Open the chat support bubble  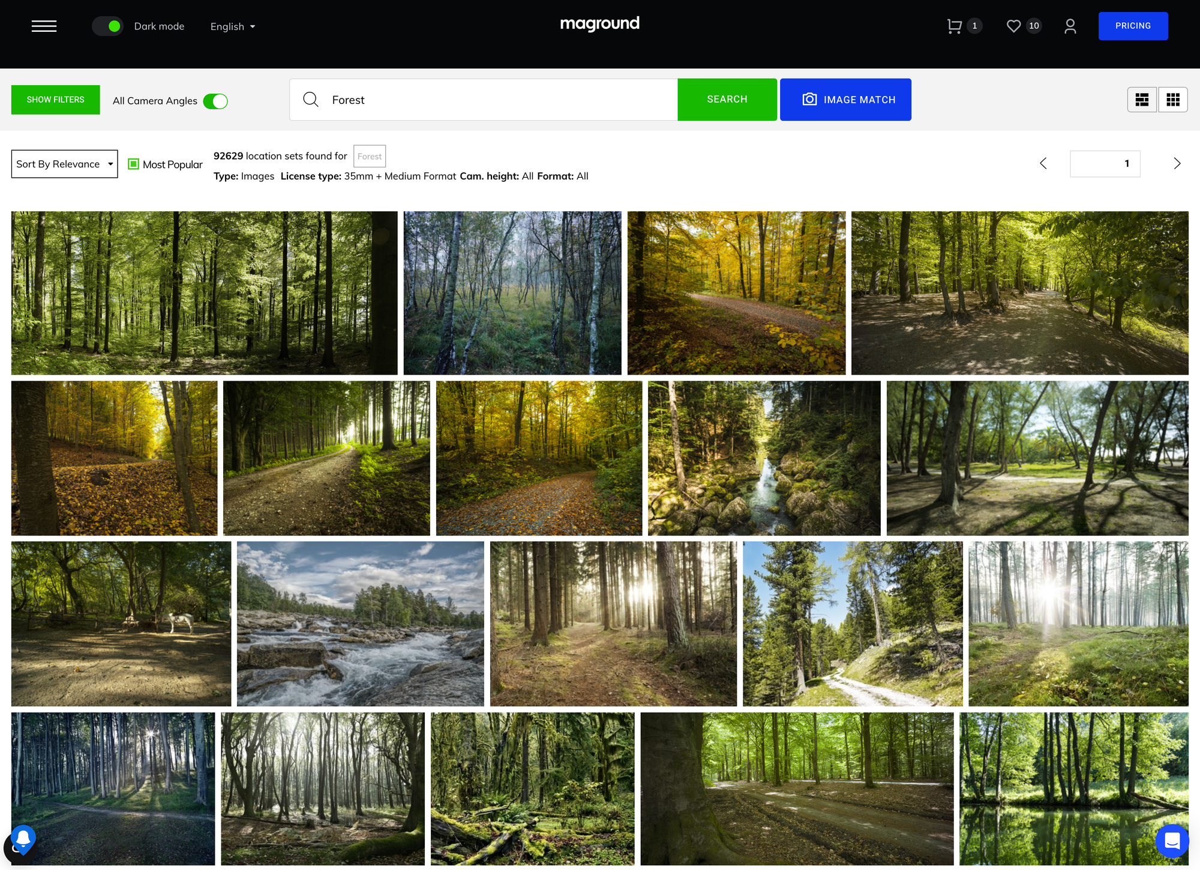point(1172,841)
